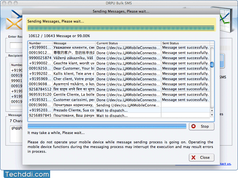Click message 'Gentile Cliente, La bolle'

pyautogui.click(x=74, y=95)
